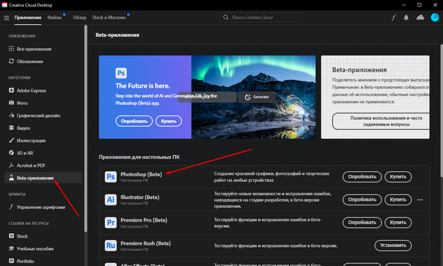Click the Generate button in banner
The image size is (443, 266).
coord(256,97)
